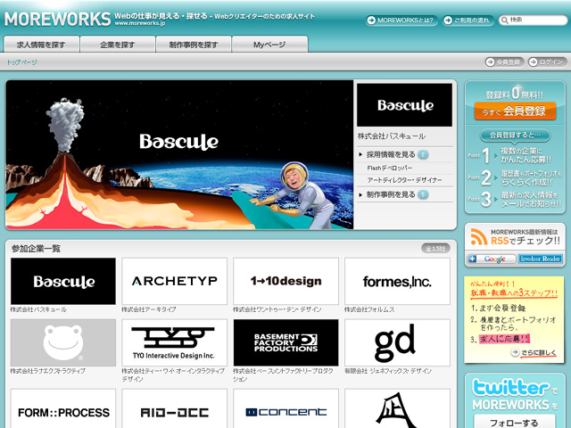
Task: Open the FORM::PROCESS logo tile
Action: click(63, 408)
